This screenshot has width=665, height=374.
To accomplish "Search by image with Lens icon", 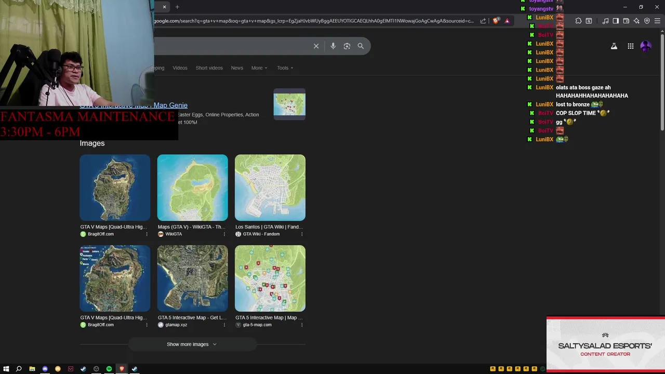I will pos(347,46).
